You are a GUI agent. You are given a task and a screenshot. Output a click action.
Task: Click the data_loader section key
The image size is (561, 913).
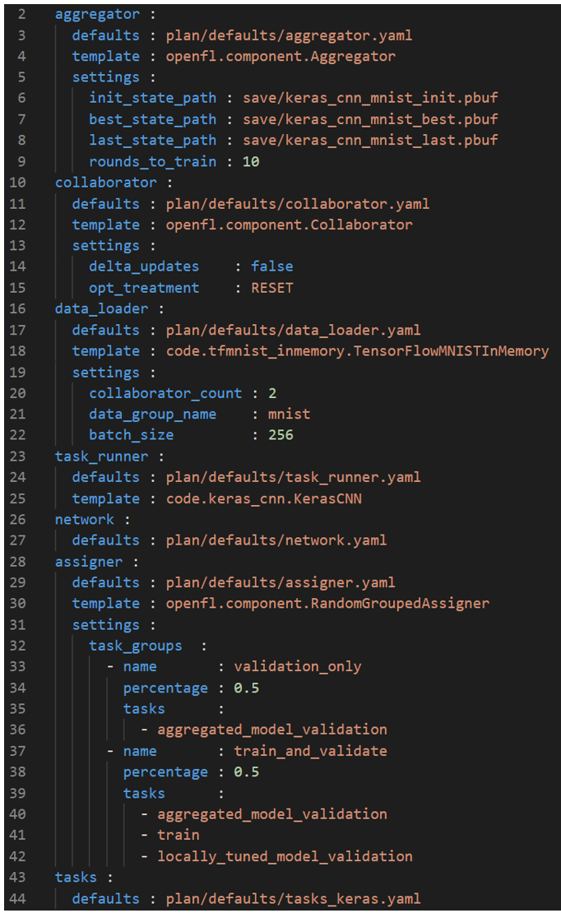[x=101, y=309]
